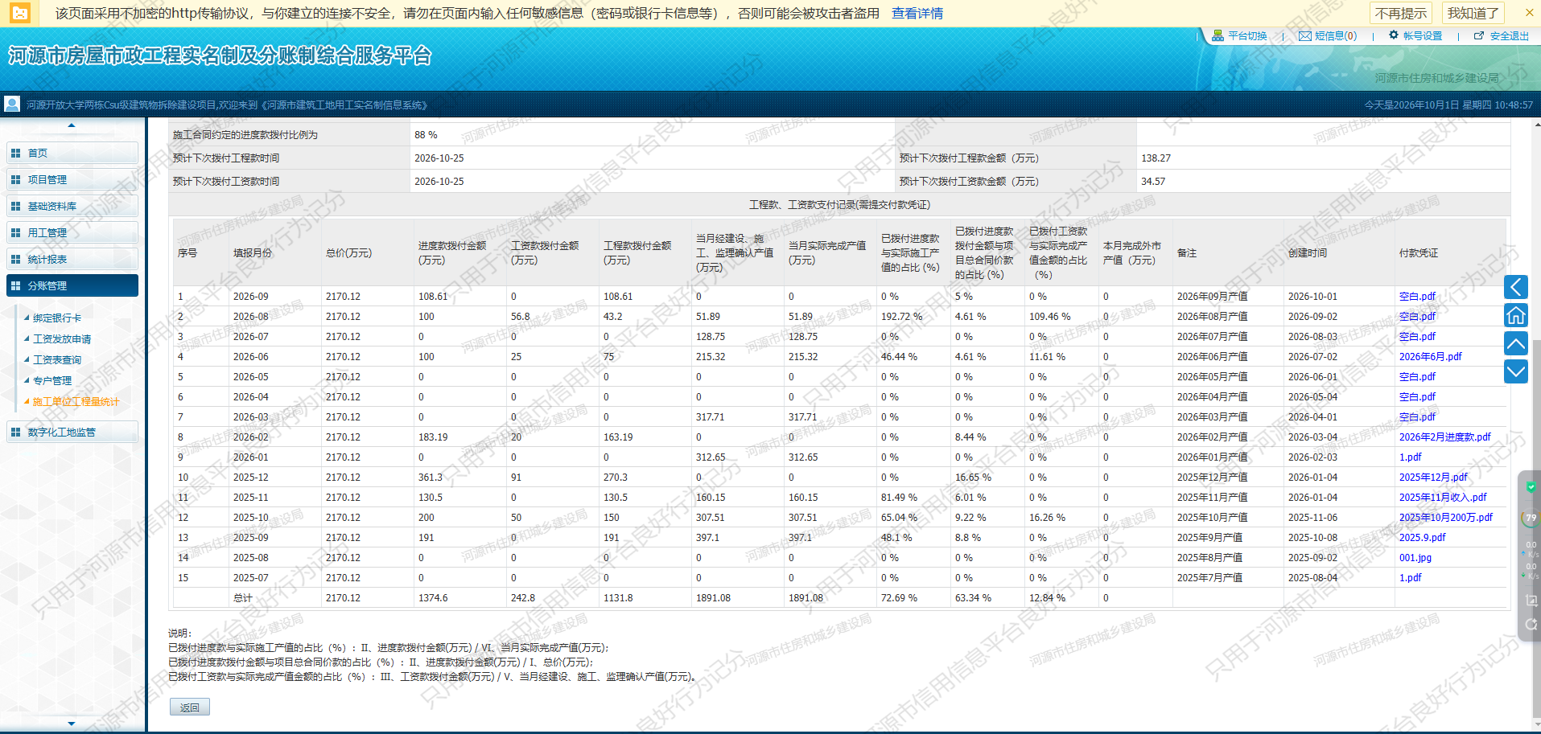Click 我知道了 button in warning bar
The height and width of the screenshot is (734, 1541).
click(1473, 13)
